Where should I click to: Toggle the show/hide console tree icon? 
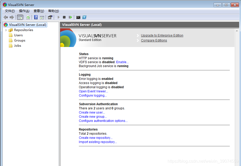(20, 17)
